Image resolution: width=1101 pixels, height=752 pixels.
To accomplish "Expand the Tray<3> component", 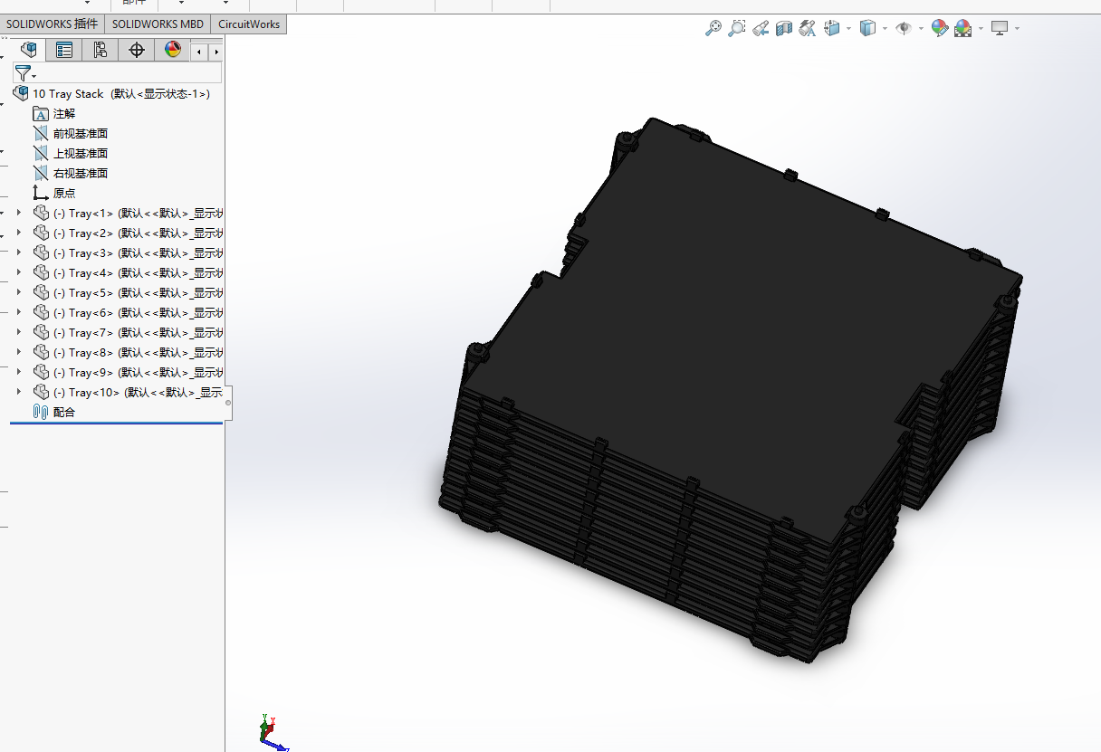I will (19, 252).
